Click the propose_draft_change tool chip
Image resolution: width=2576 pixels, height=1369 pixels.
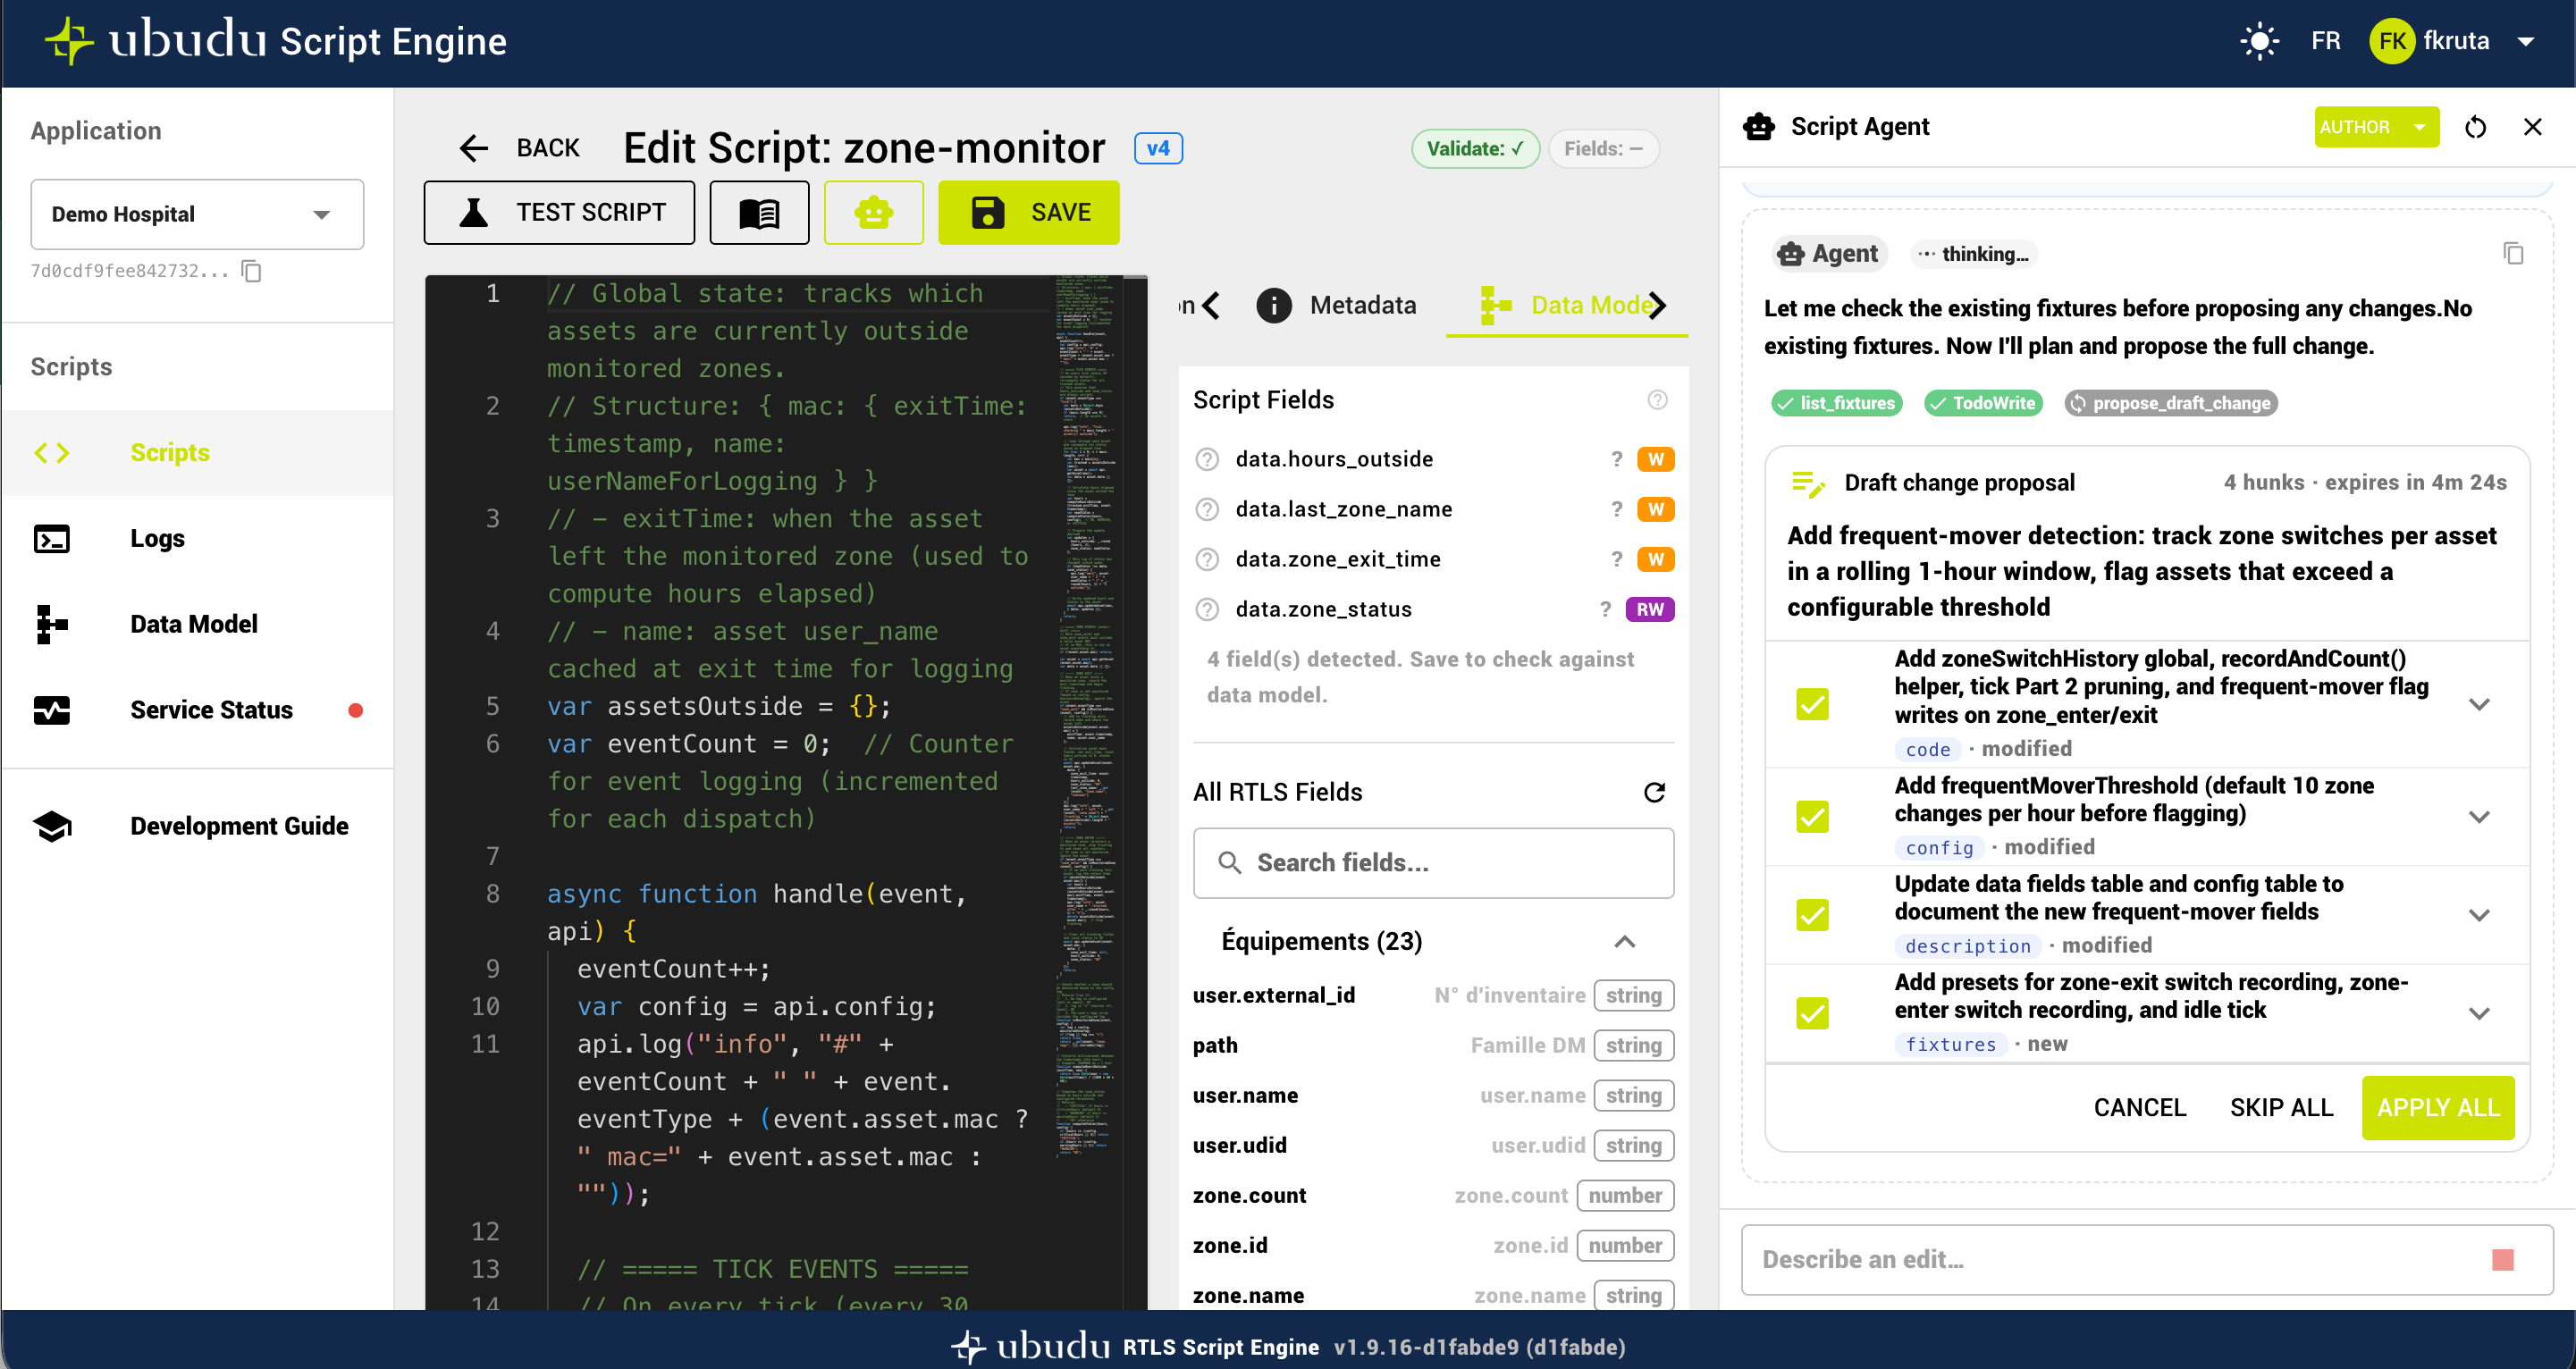[x=2171, y=403]
